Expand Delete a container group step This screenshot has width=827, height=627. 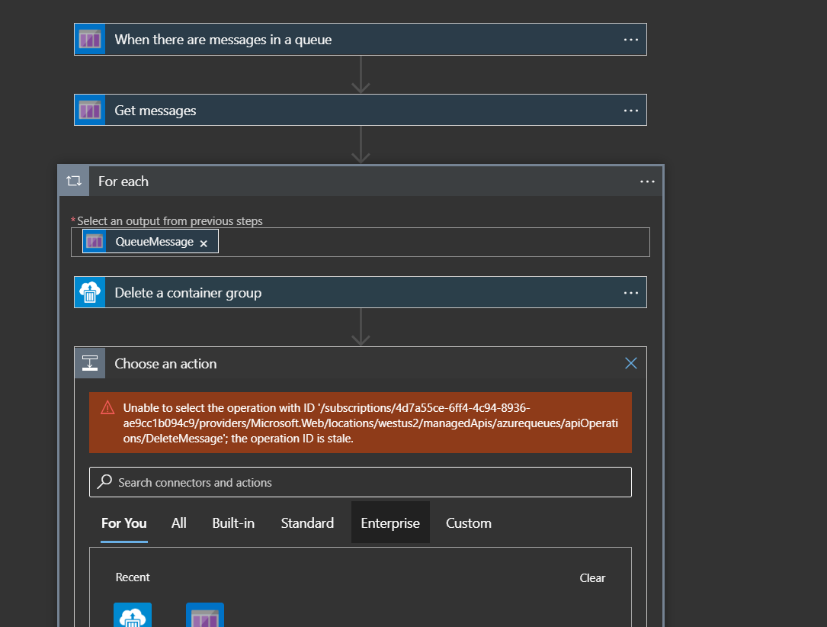361,292
